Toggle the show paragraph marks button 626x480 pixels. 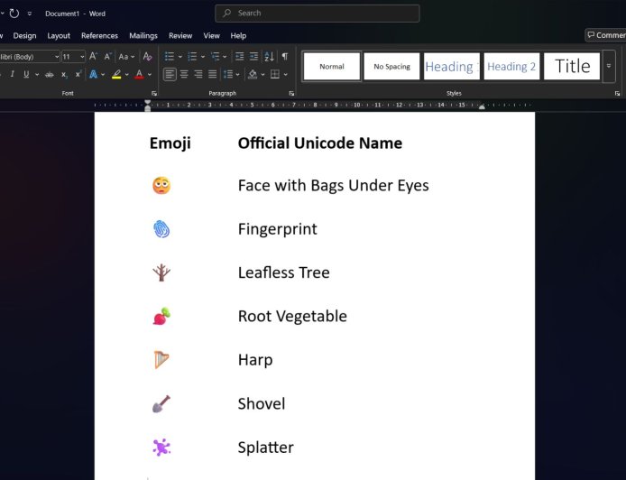(285, 56)
